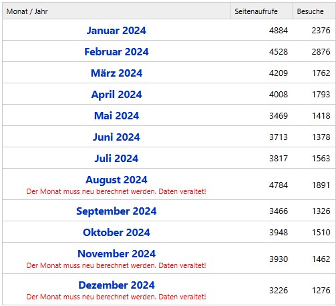Image resolution: width=336 pixels, height=306 pixels.
Task: Click the Februar visits value 2876
Action: point(321,51)
